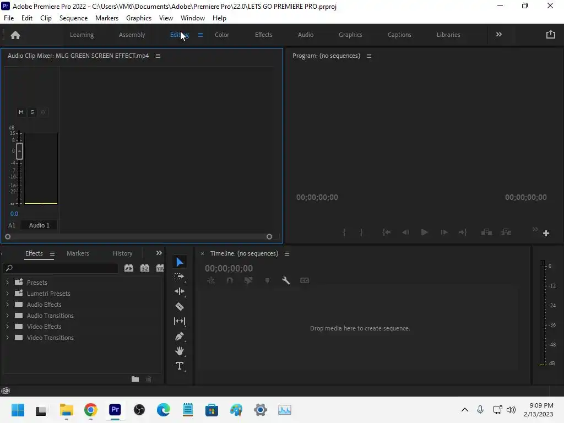Image resolution: width=564 pixels, height=423 pixels.
Task: Filter effects by Accelerated Effects badge
Action: point(129,268)
